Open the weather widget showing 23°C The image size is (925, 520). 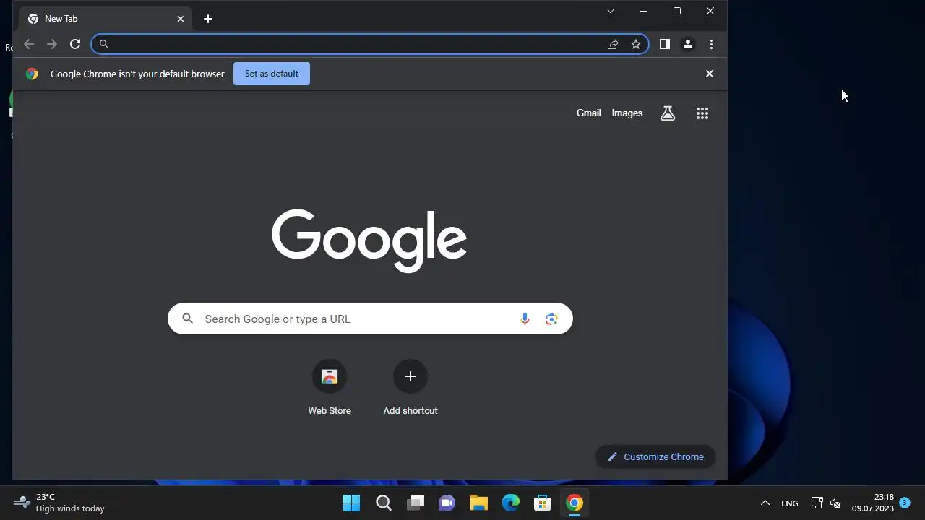(x=59, y=503)
